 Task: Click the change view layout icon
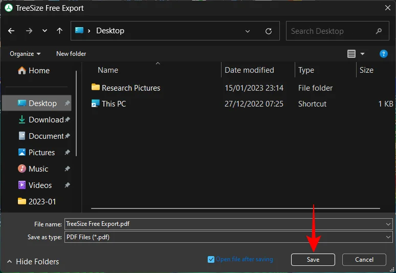coord(351,54)
